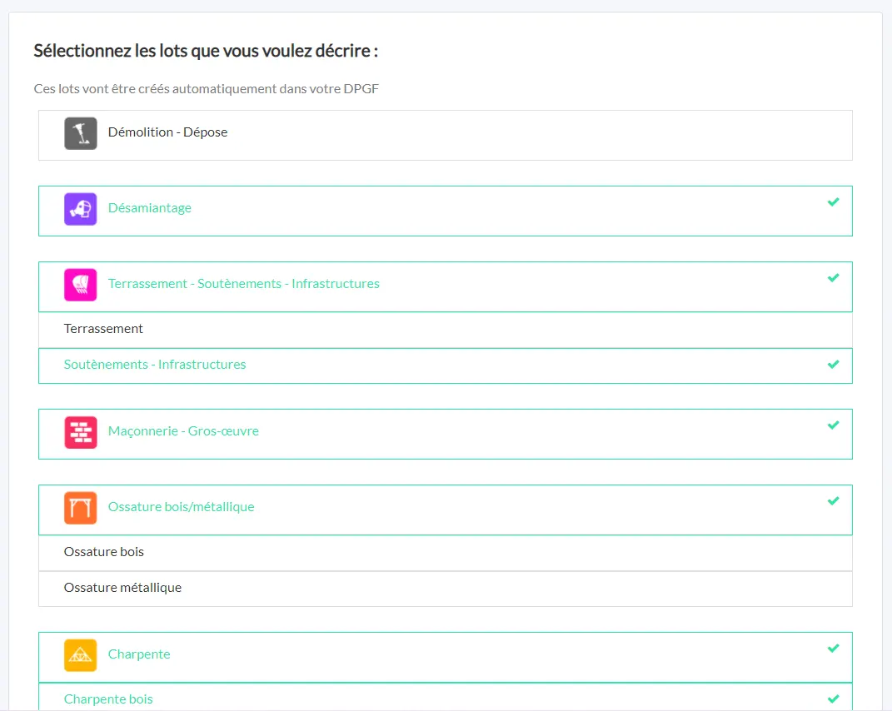892x711 pixels.
Task: Click the Terrassement - Soutènements - Infrastructures label
Action: tap(243, 284)
